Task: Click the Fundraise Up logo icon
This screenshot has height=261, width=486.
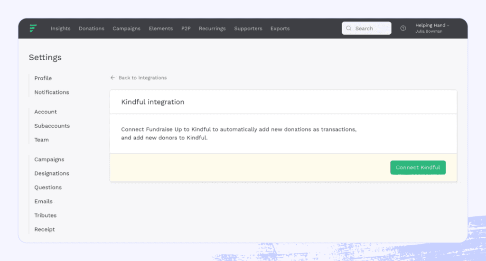Action: coord(33,28)
